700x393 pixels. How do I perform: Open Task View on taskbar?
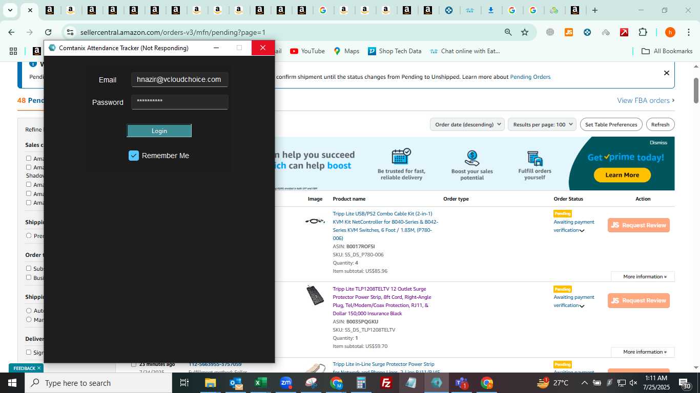(184, 383)
